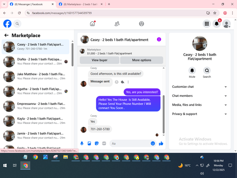Click the install app icon in address bar
Screen dimensions: 237x178
(208, 13)
